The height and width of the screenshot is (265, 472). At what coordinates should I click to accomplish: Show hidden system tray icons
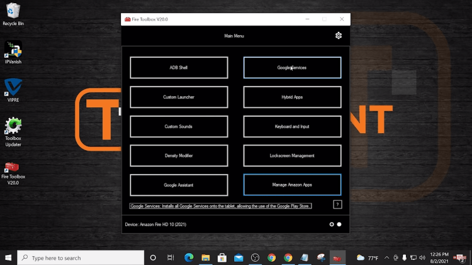pos(386,258)
